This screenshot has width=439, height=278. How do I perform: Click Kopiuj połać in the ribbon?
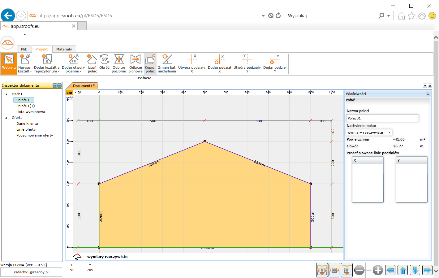point(150,63)
